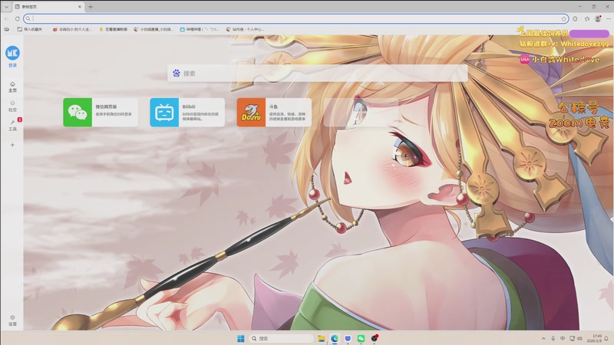614x345 pixels.
Task: Open 主页 home in the sidebar
Action: click(x=12, y=87)
